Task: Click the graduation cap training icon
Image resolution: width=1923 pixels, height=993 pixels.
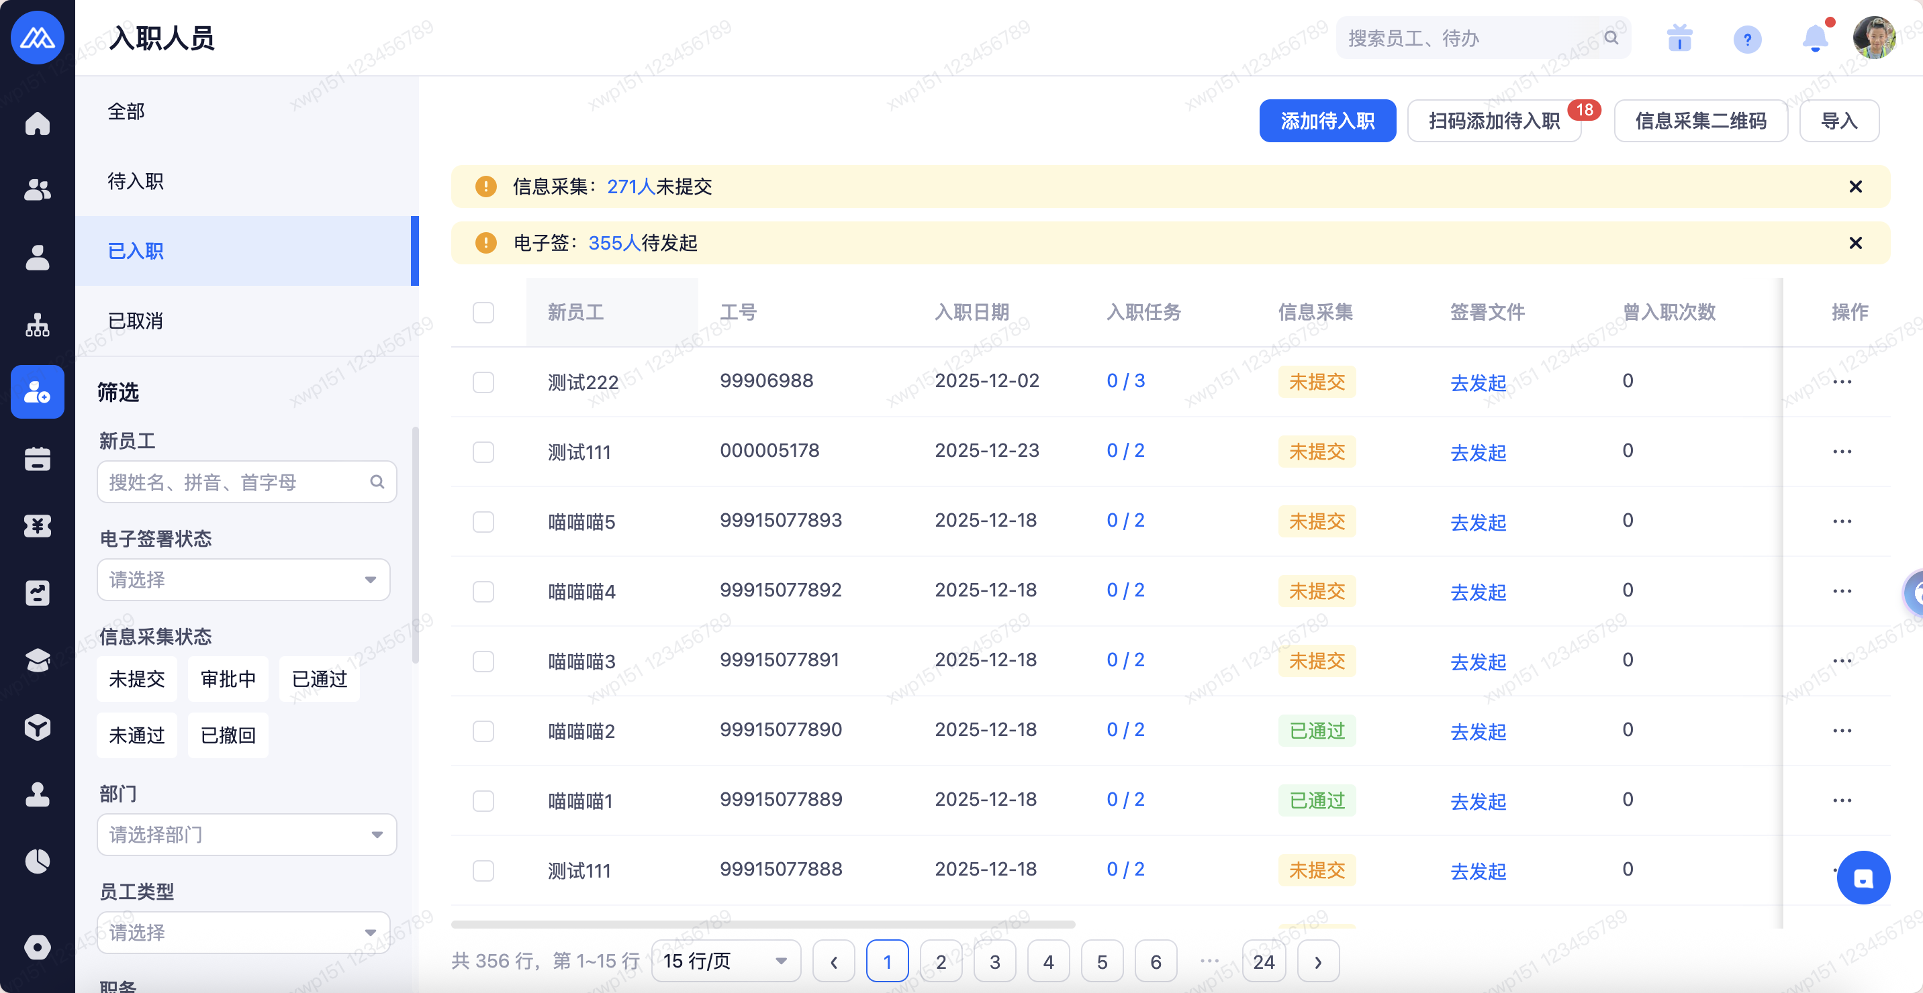Action: coord(38,660)
